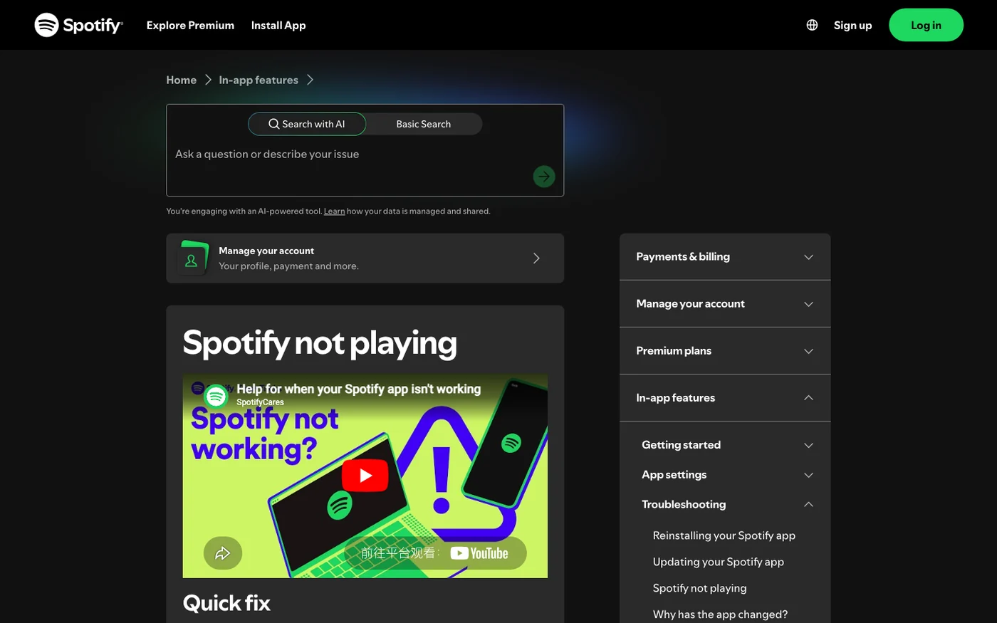Switch to Basic Search tab

[x=424, y=124]
